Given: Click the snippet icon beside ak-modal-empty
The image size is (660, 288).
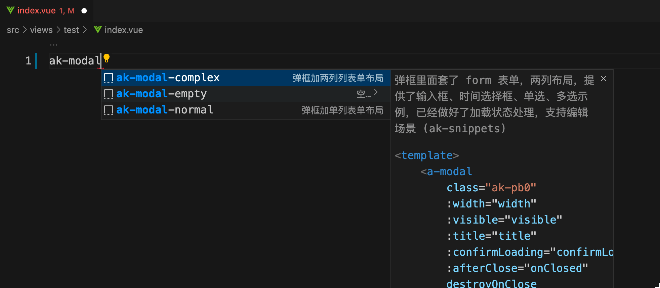Looking at the screenshot, I should pyautogui.click(x=108, y=94).
